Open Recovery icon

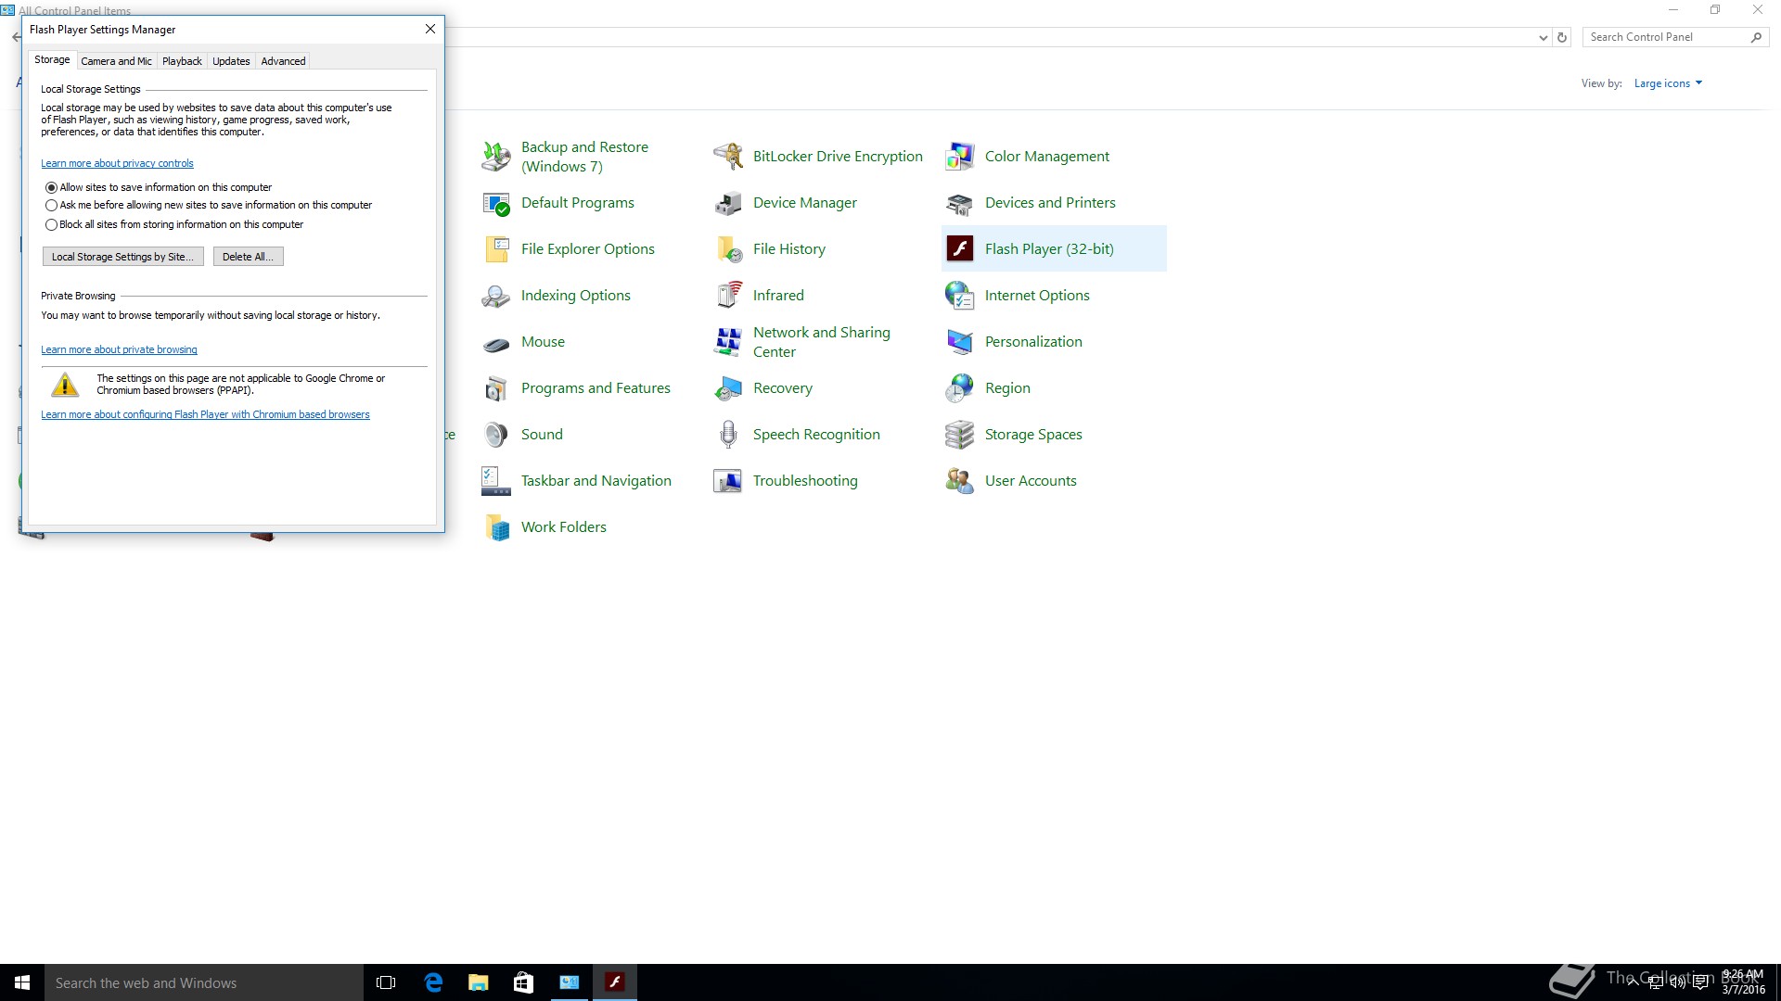pos(728,388)
